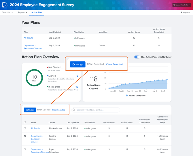Tick the select-all checkbox in table header
This screenshot has height=156, width=193.
[x=25, y=122]
